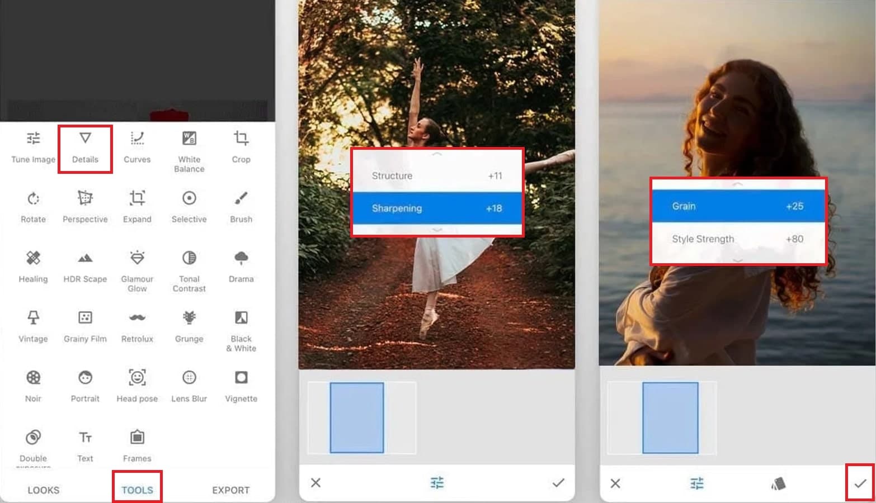The width and height of the screenshot is (876, 503).
Task: Expand menu with chevron below Sharpening
Action: coord(437,230)
